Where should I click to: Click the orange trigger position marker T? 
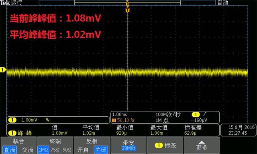128,10
